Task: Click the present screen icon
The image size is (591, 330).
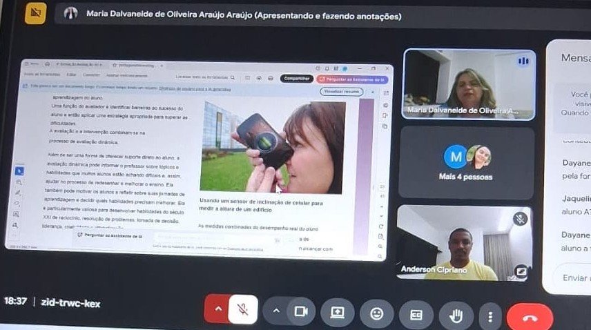Action: 338,313
